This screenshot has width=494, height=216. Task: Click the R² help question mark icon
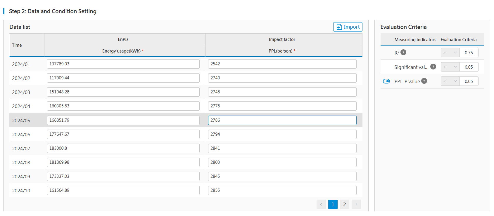pos(403,53)
